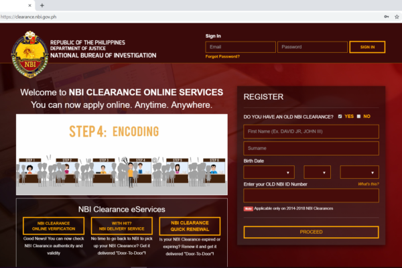Click 'Applicable only on 2014-2018 NBI Clearances' note
The image size is (402, 268).
pos(293,208)
